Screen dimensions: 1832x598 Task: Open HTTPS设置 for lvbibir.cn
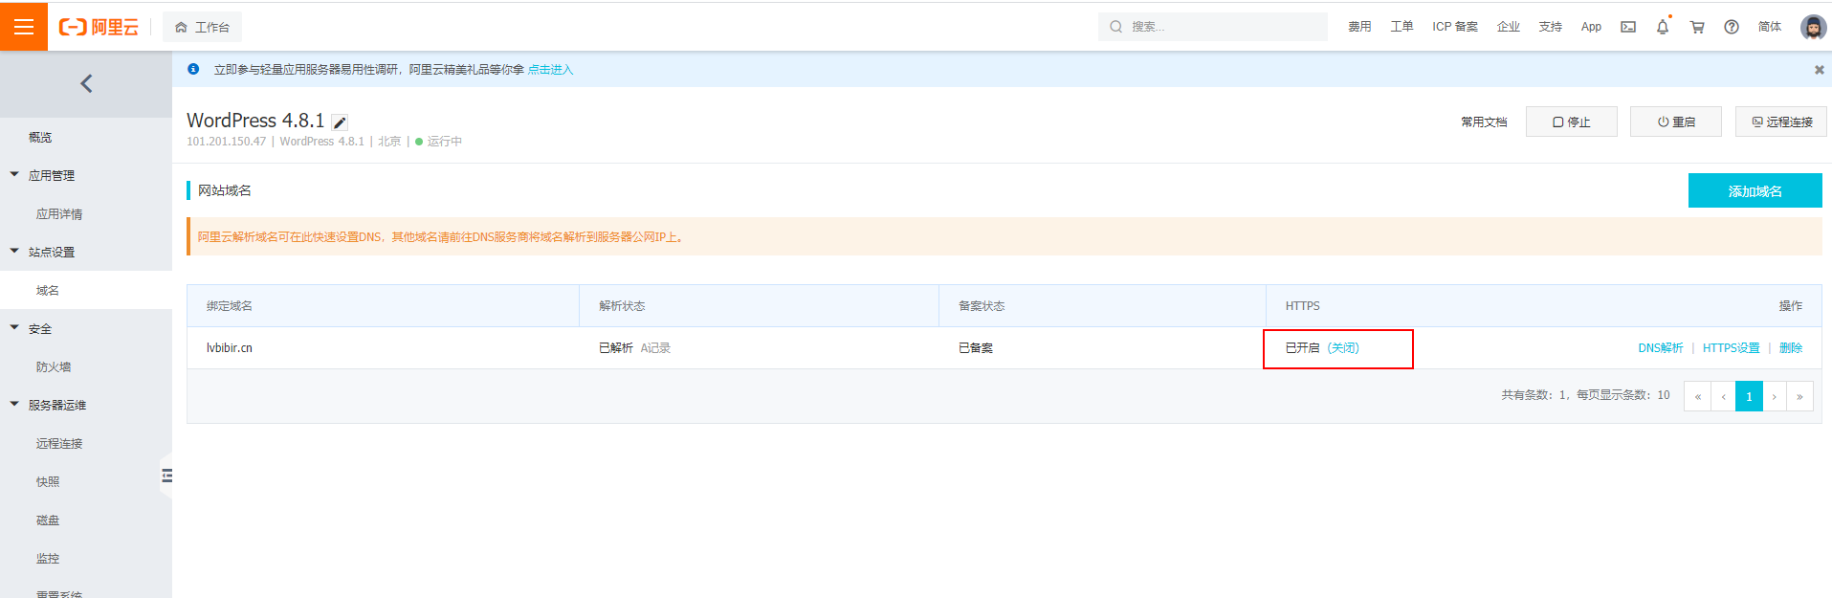(x=1731, y=348)
